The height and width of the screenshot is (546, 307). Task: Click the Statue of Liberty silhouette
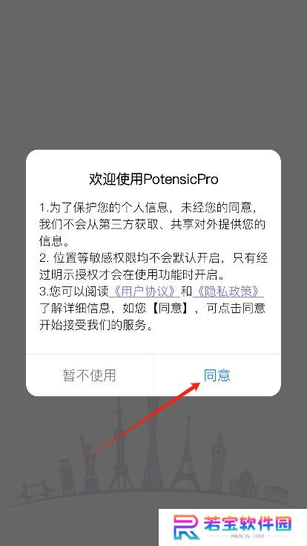coord(89,463)
